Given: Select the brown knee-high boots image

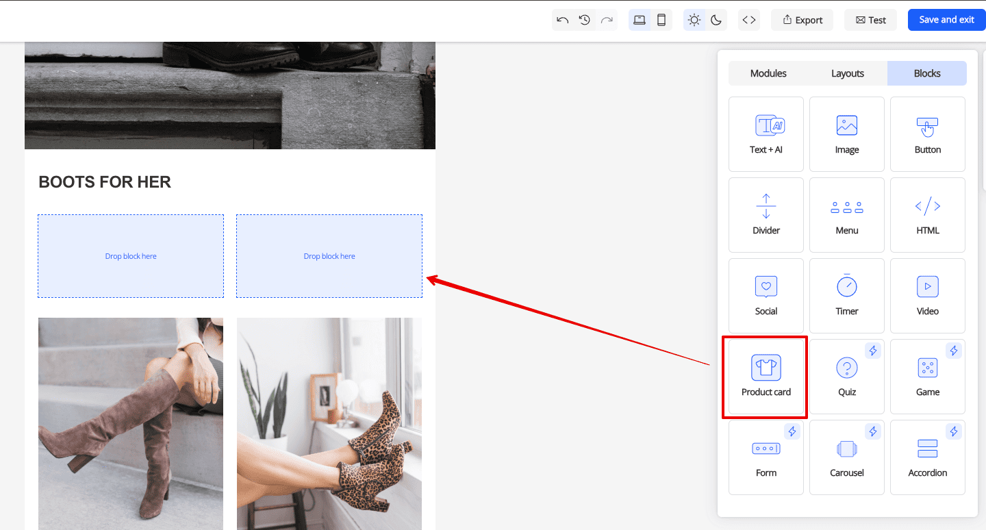Looking at the screenshot, I should 131,424.
